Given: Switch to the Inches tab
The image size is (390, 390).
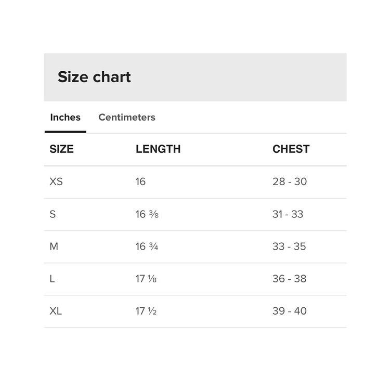Looking at the screenshot, I should 65,118.
